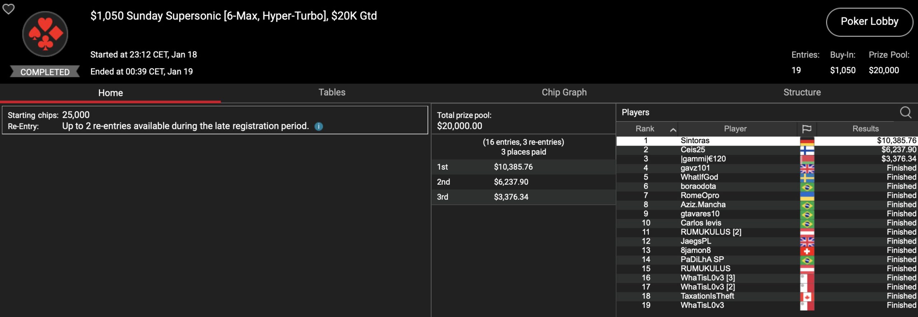Viewport: 918px width, 317px height.
Task: Return to the Poker Lobby
Action: pyautogui.click(x=869, y=22)
